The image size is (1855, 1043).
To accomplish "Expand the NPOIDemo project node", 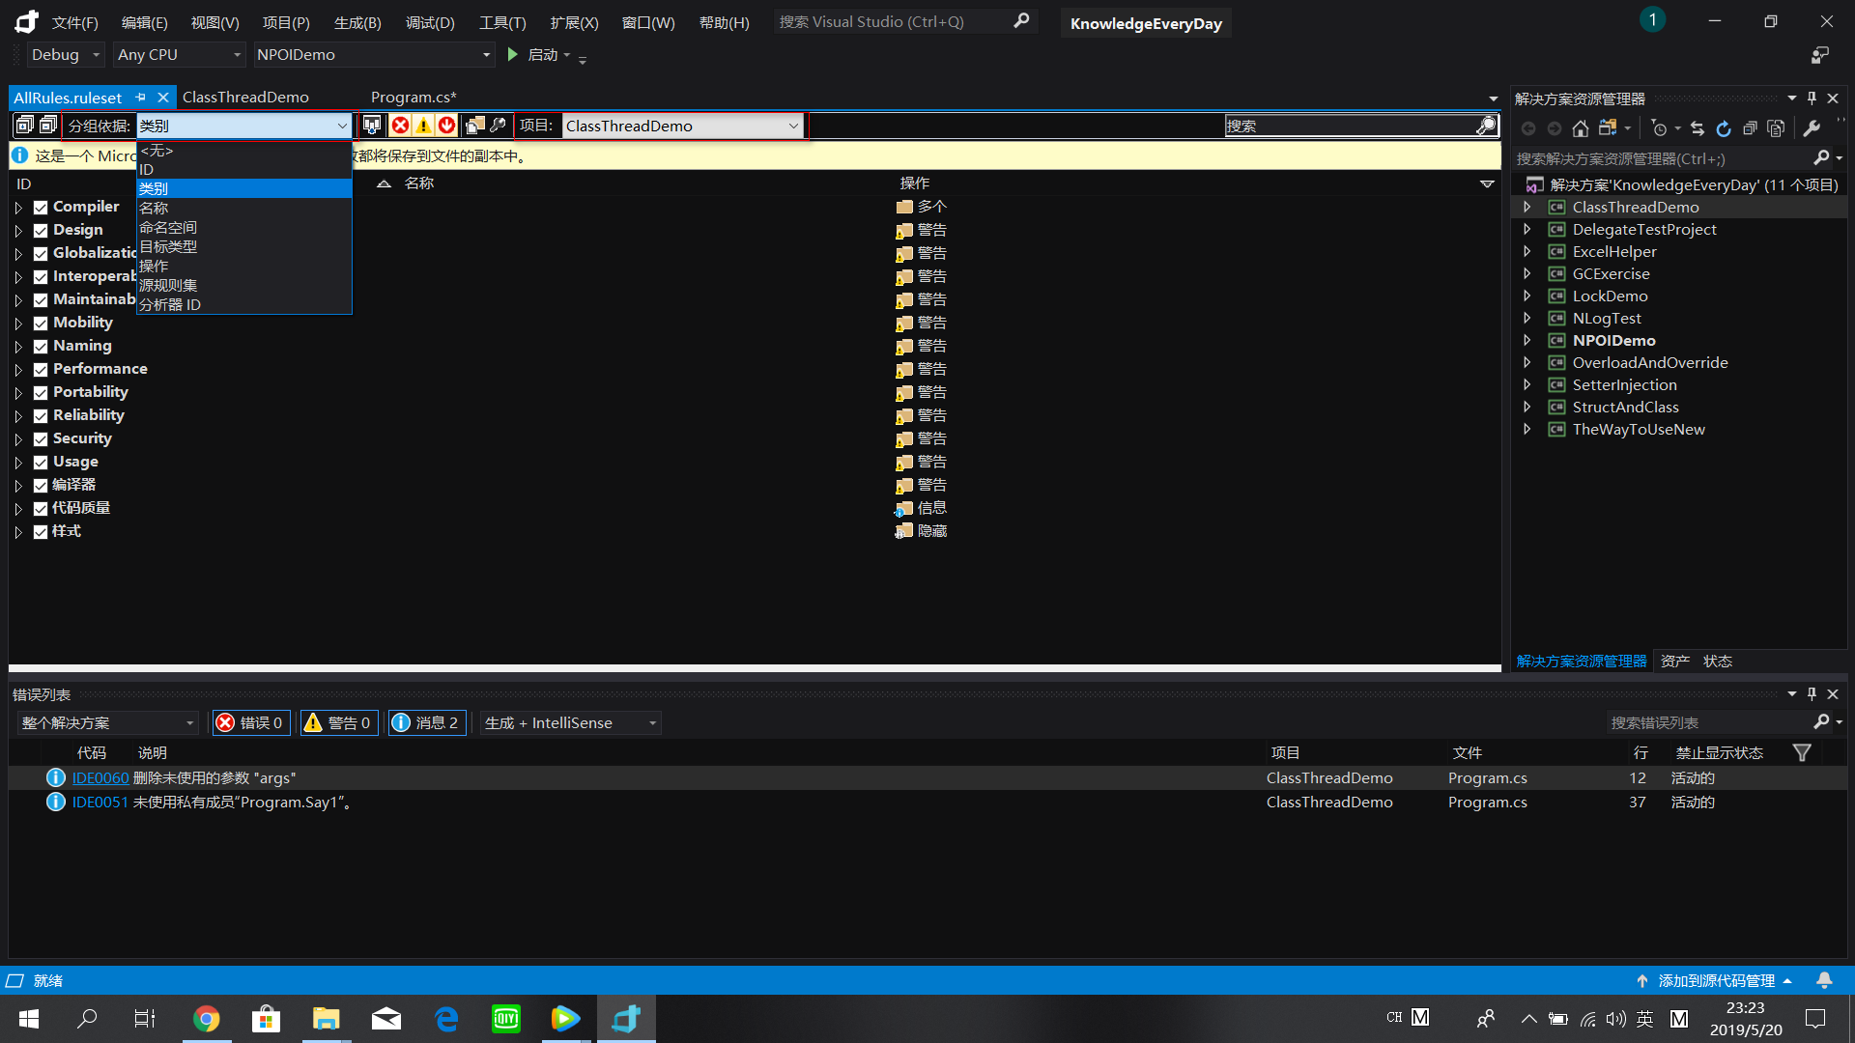I will (1528, 340).
